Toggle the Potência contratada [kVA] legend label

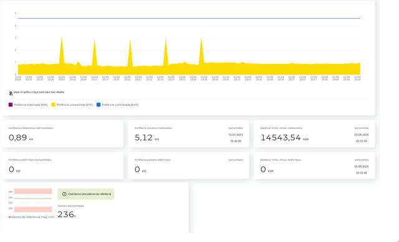click(120, 105)
